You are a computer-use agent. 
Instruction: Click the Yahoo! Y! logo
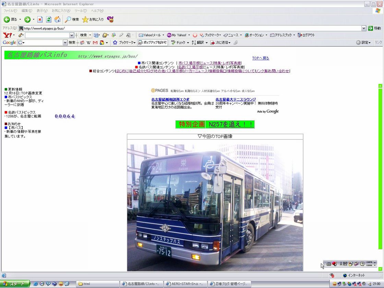8,35
